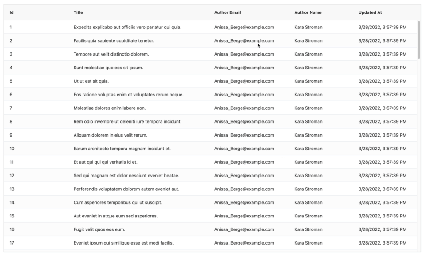This screenshot has width=426, height=257.
Task: Select title 'Expedita explicabo aut officiis vero pariatur qui quia.'
Action: coord(127,27)
